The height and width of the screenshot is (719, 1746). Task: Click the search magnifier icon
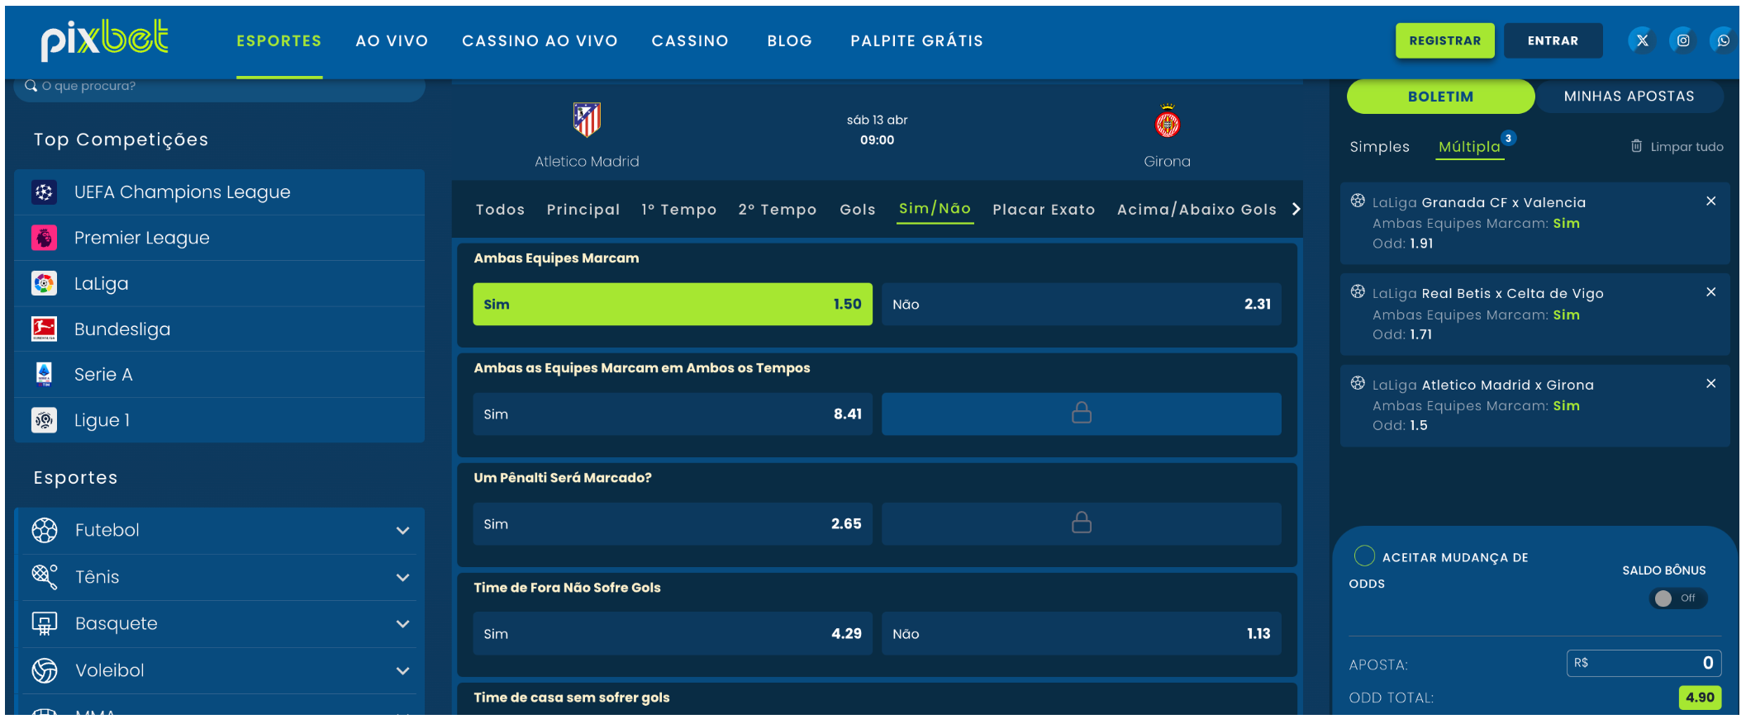[31, 86]
